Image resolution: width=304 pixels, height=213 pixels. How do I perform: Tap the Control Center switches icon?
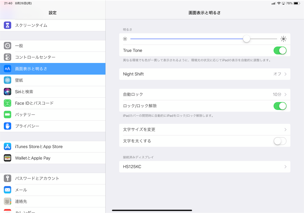[x=7, y=57]
